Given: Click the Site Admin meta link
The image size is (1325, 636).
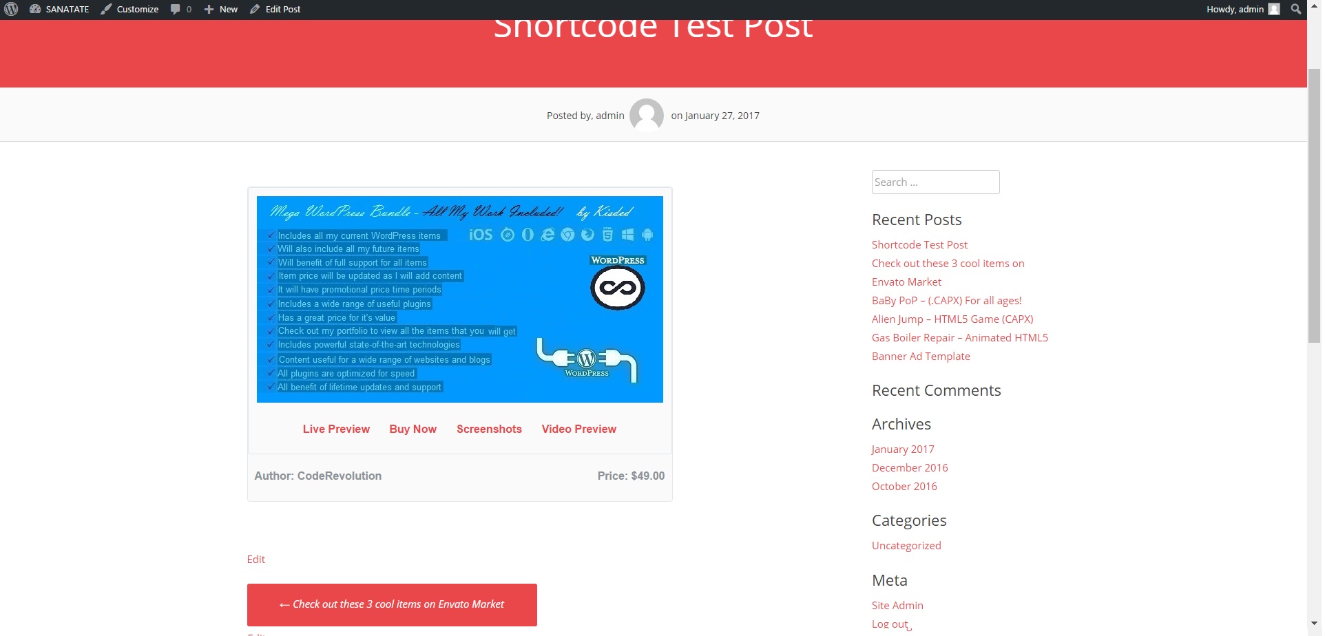Looking at the screenshot, I should (x=897, y=605).
